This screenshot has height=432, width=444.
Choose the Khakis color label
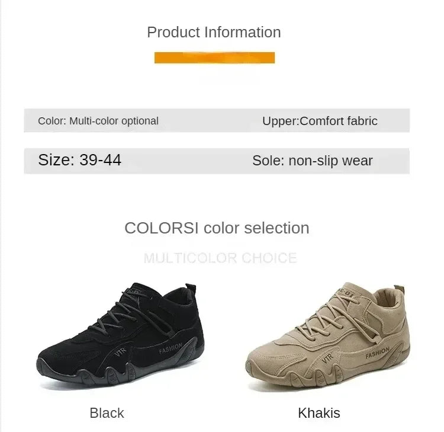point(319,413)
